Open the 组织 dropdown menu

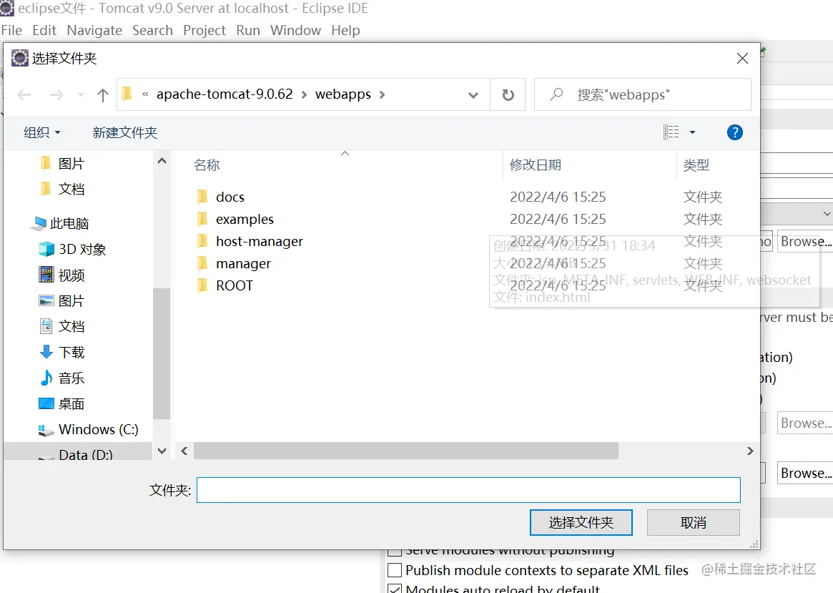click(42, 132)
